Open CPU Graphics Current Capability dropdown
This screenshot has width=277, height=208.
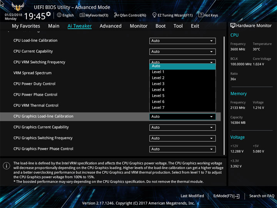182,127
